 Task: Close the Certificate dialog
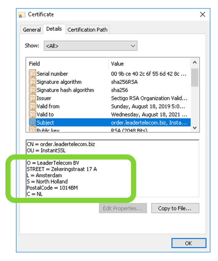coord(202,14)
